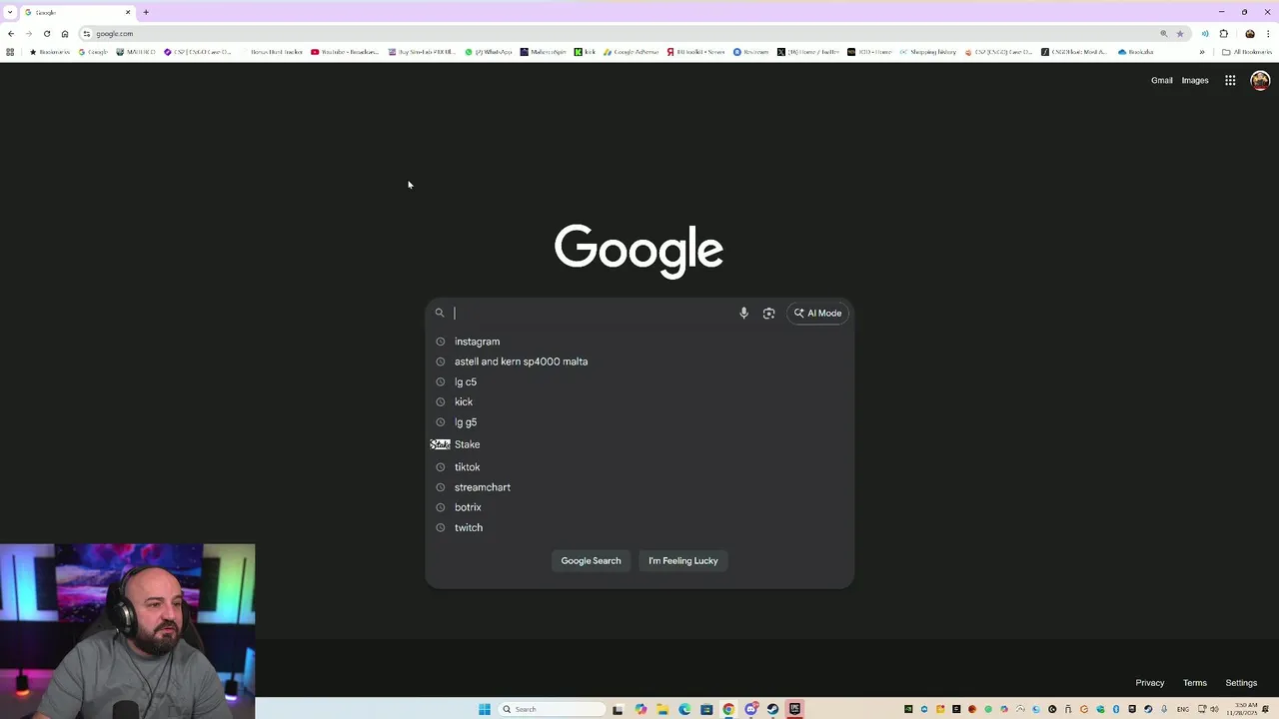Image resolution: width=1279 pixels, height=719 pixels.
Task: Open the Terms footer link
Action: coord(1195,683)
